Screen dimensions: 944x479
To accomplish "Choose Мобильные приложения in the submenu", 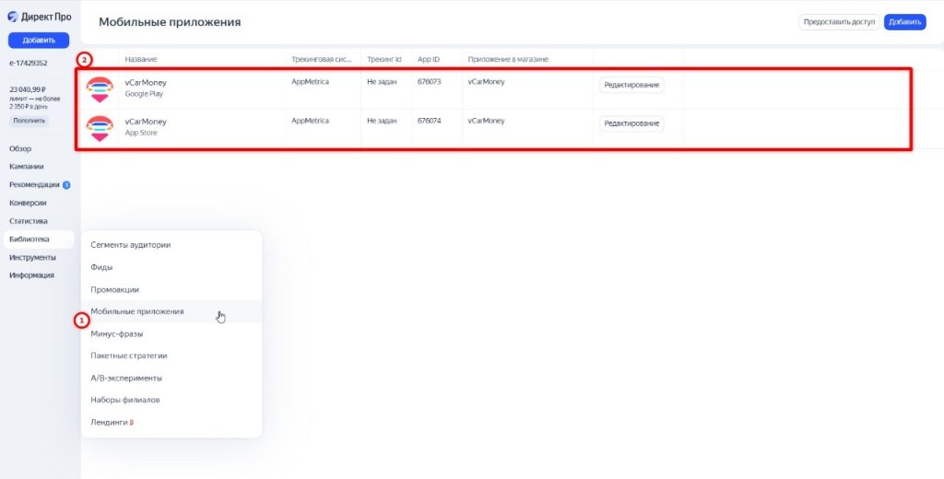I will 171,311.
